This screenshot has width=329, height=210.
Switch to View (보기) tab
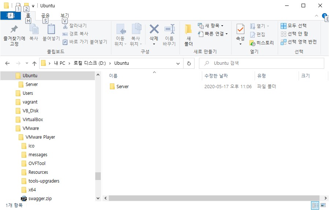click(x=64, y=15)
